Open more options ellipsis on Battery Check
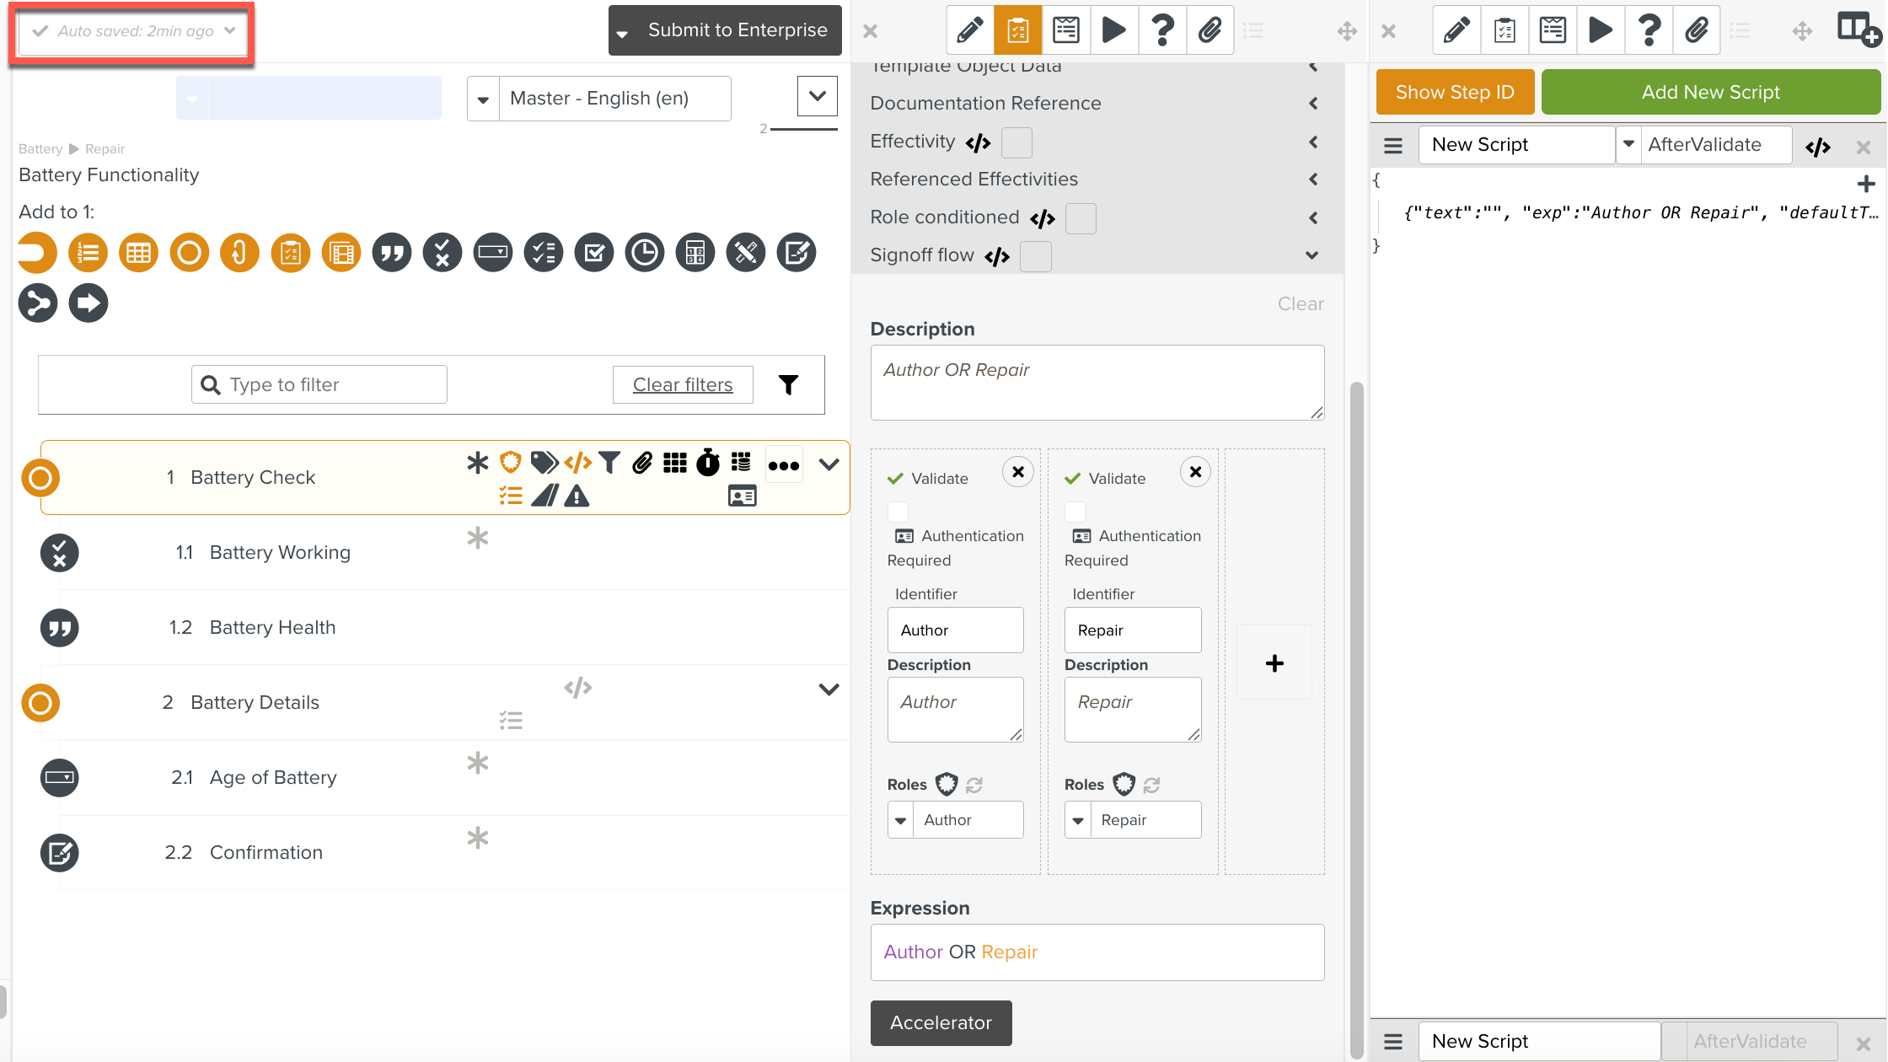Screen dimensions: 1888x1062 click(784, 465)
